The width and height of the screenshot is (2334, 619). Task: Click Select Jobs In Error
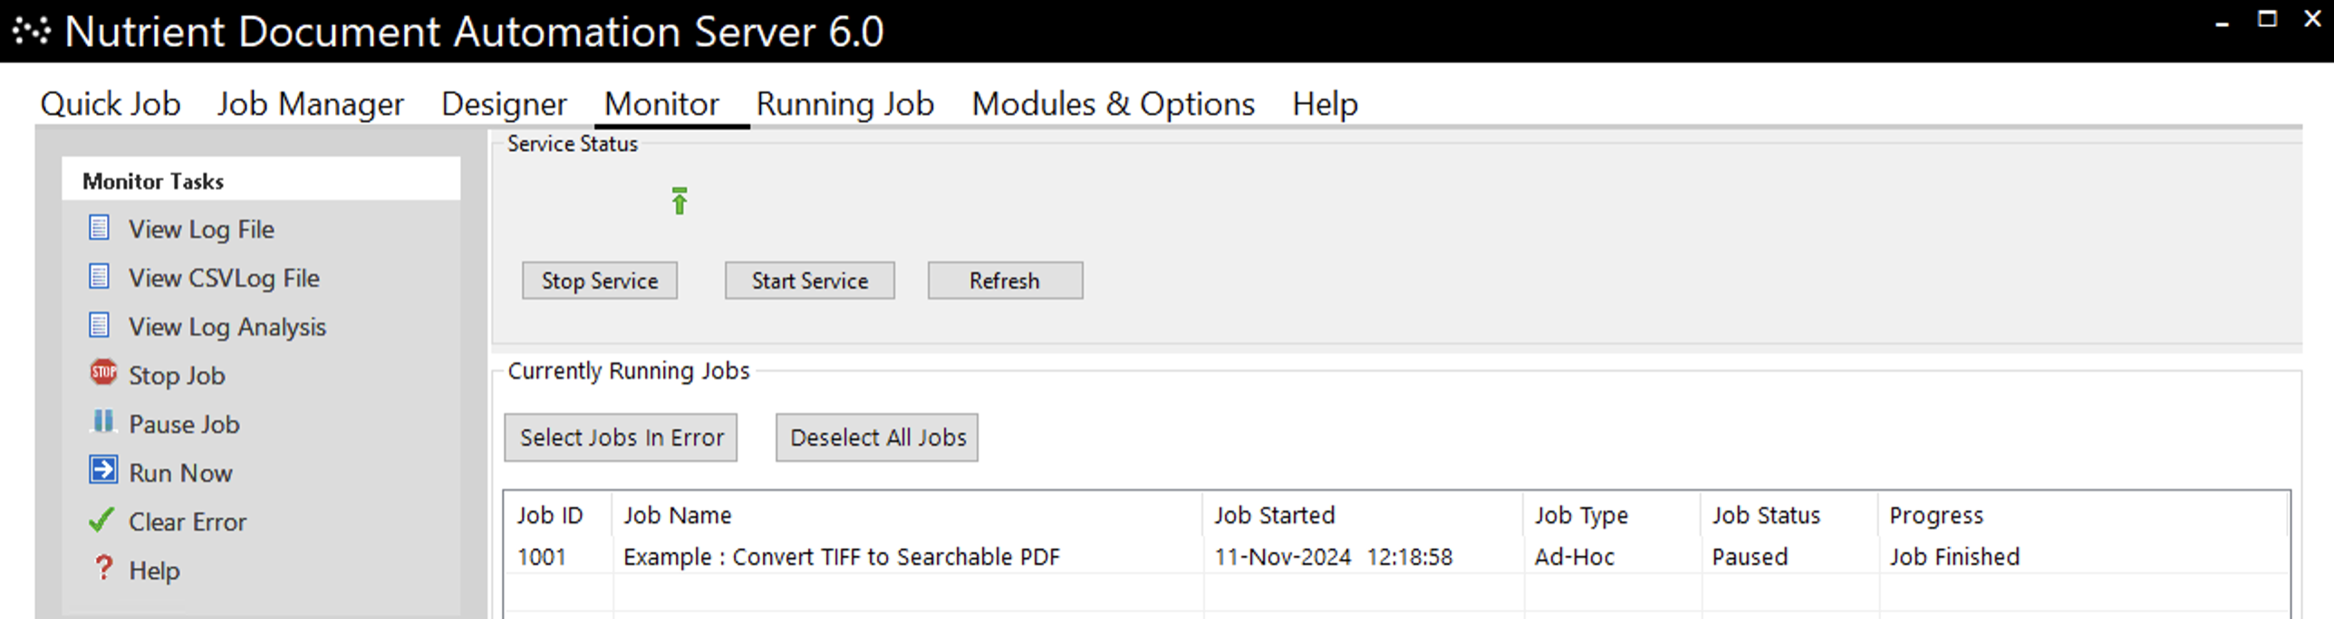pos(621,437)
